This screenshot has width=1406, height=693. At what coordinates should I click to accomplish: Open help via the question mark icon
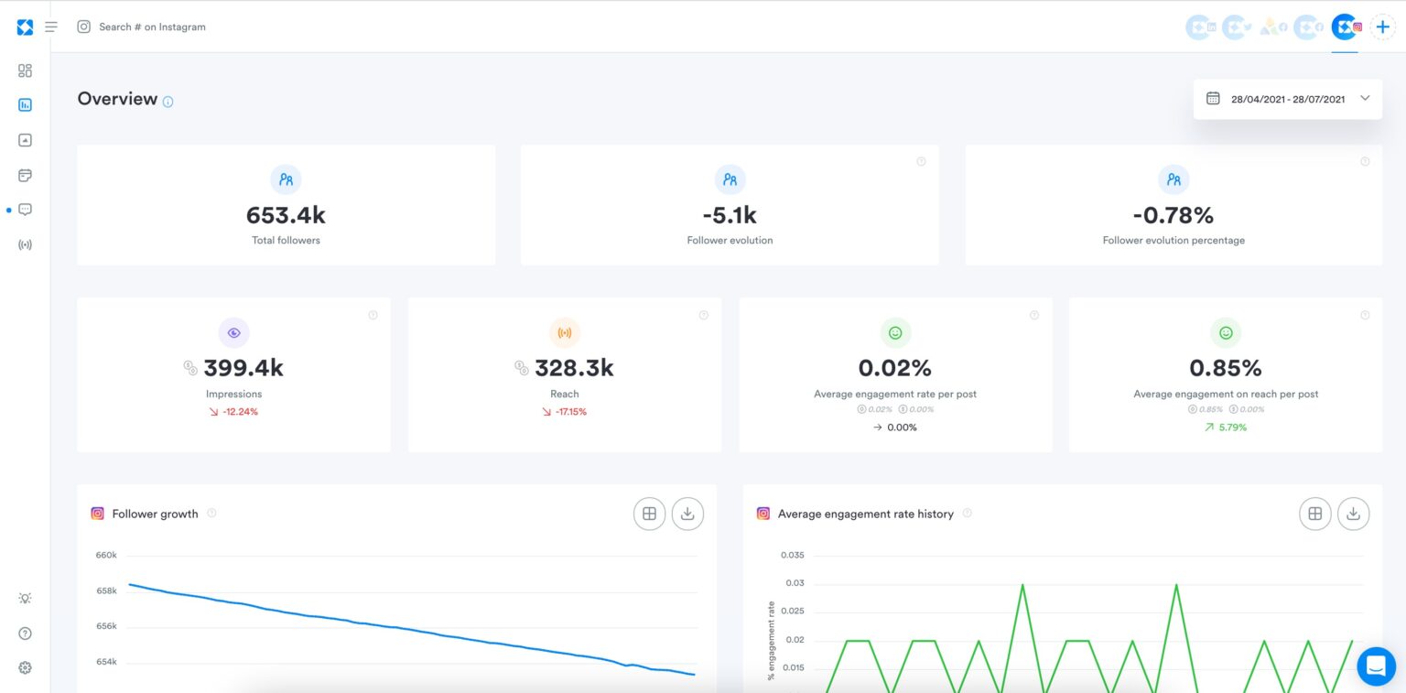pyautogui.click(x=25, y=633)
